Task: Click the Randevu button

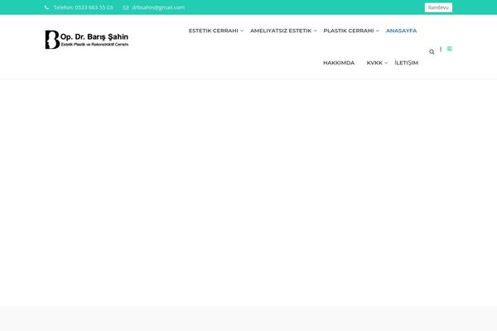Action: coord(438,7)
